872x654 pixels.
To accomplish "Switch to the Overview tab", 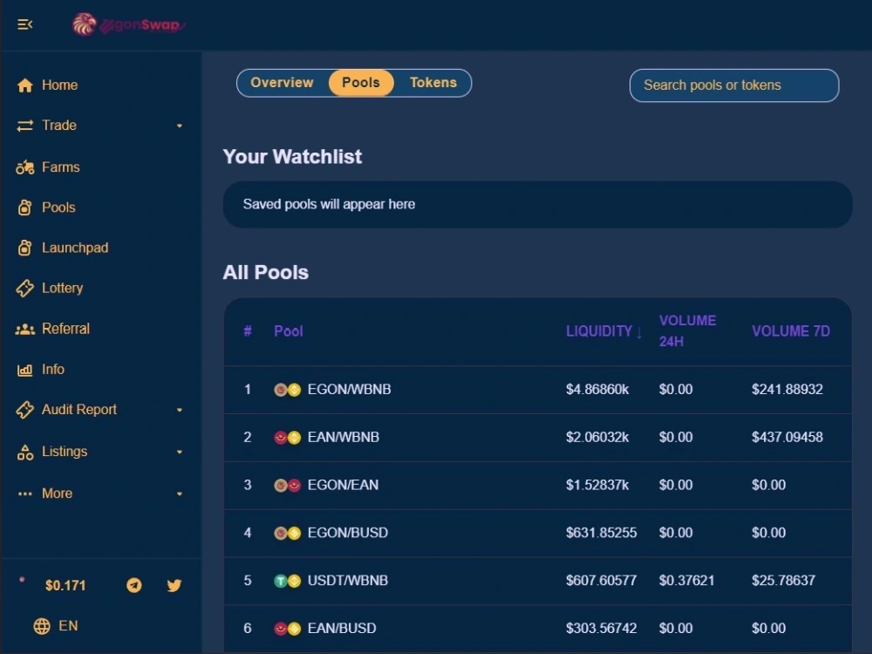I will (x=282, y=83).
